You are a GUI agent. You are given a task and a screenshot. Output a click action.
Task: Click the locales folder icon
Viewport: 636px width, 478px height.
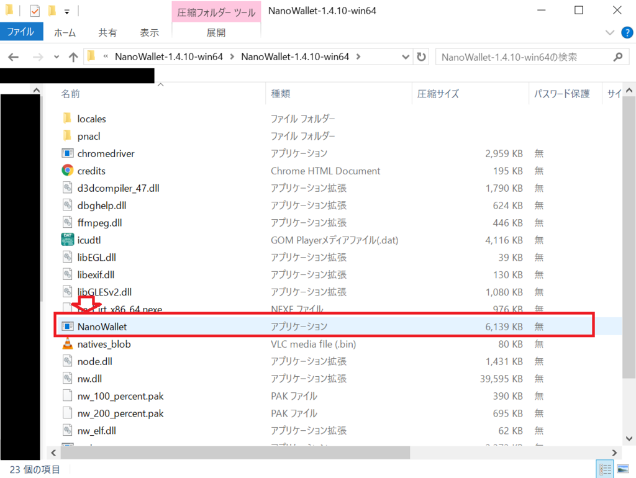tap(67, 119)
